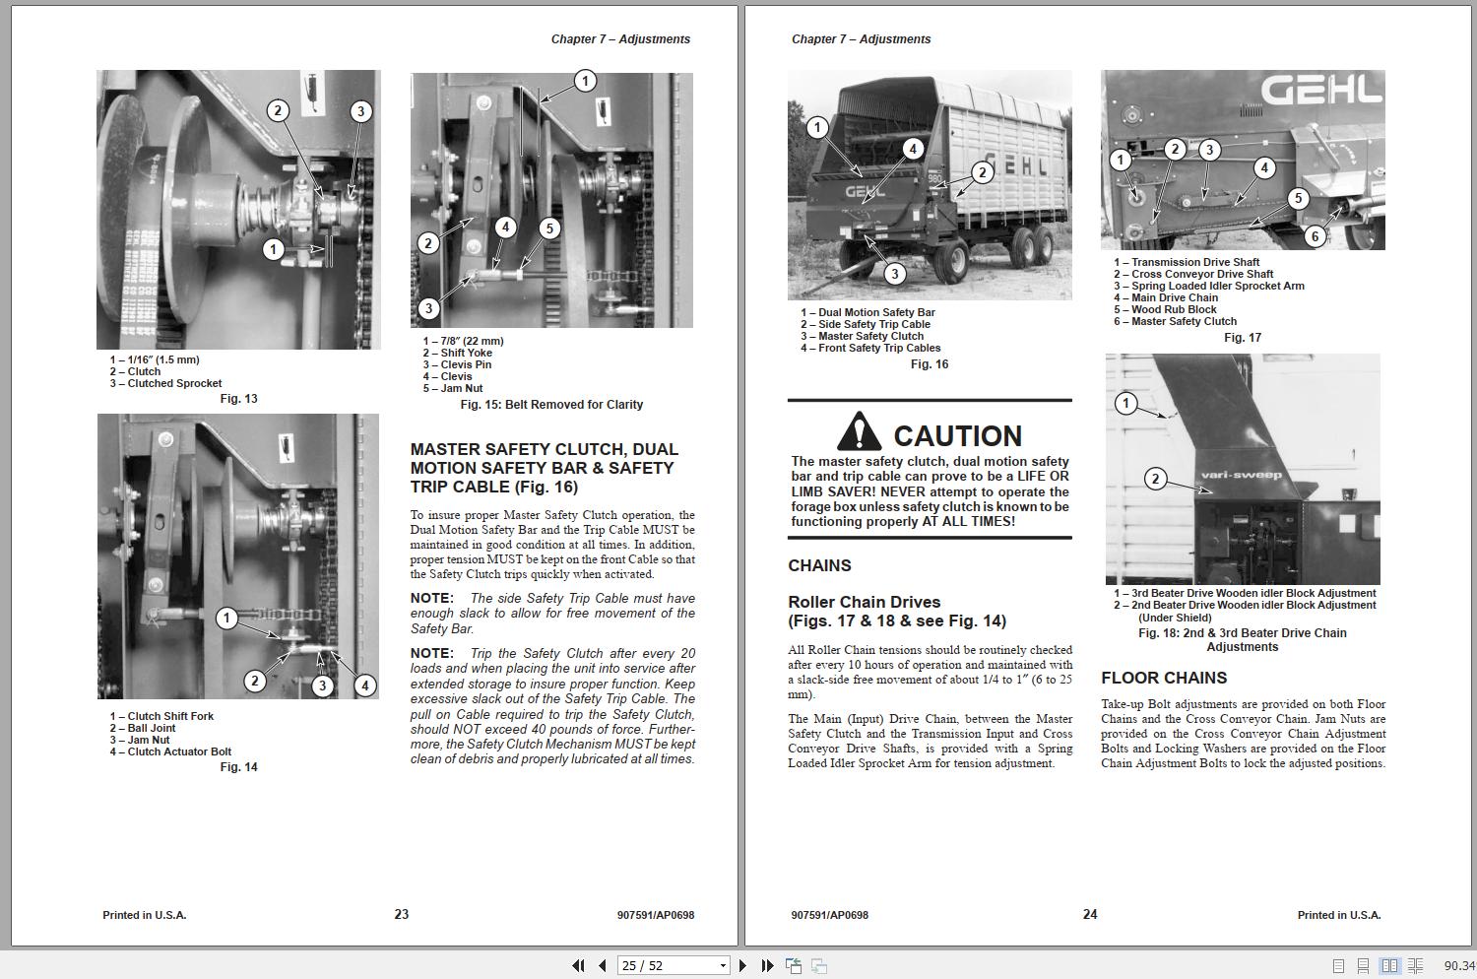
Task: Switch to single page view
Action: click(x=1337, y=965)
